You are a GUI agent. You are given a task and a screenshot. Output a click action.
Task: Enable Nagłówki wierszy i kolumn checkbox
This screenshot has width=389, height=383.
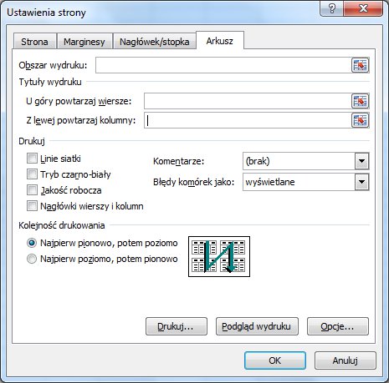tap(32, 206)
